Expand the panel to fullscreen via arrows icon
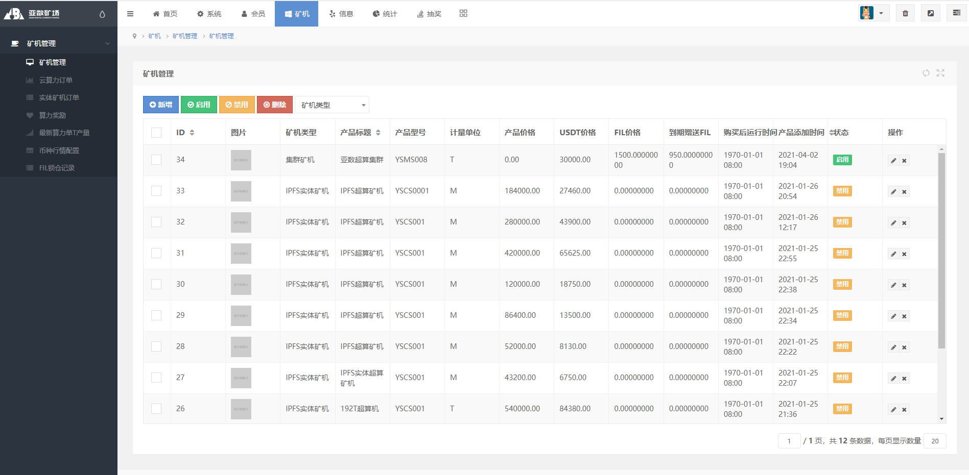Image resolution: width=969 pixels, height=475 pixels. [940, 73]
